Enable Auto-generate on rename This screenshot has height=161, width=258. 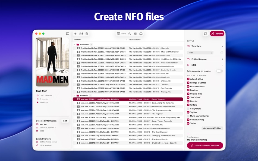220,70
